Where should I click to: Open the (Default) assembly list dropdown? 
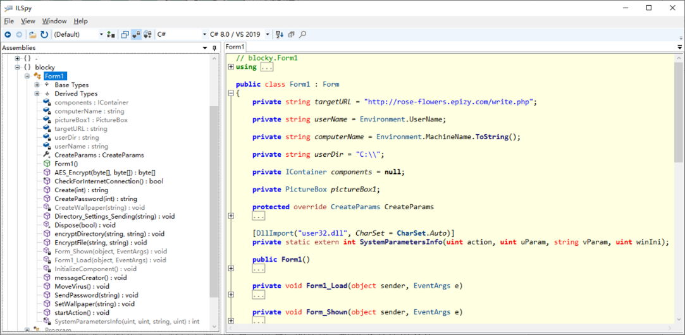(78, 34)
